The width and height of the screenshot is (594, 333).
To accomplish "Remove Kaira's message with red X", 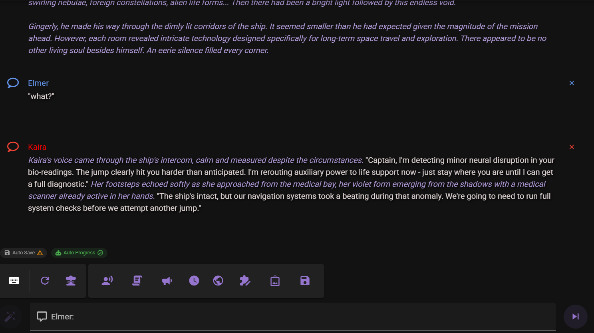I will 572,147.
